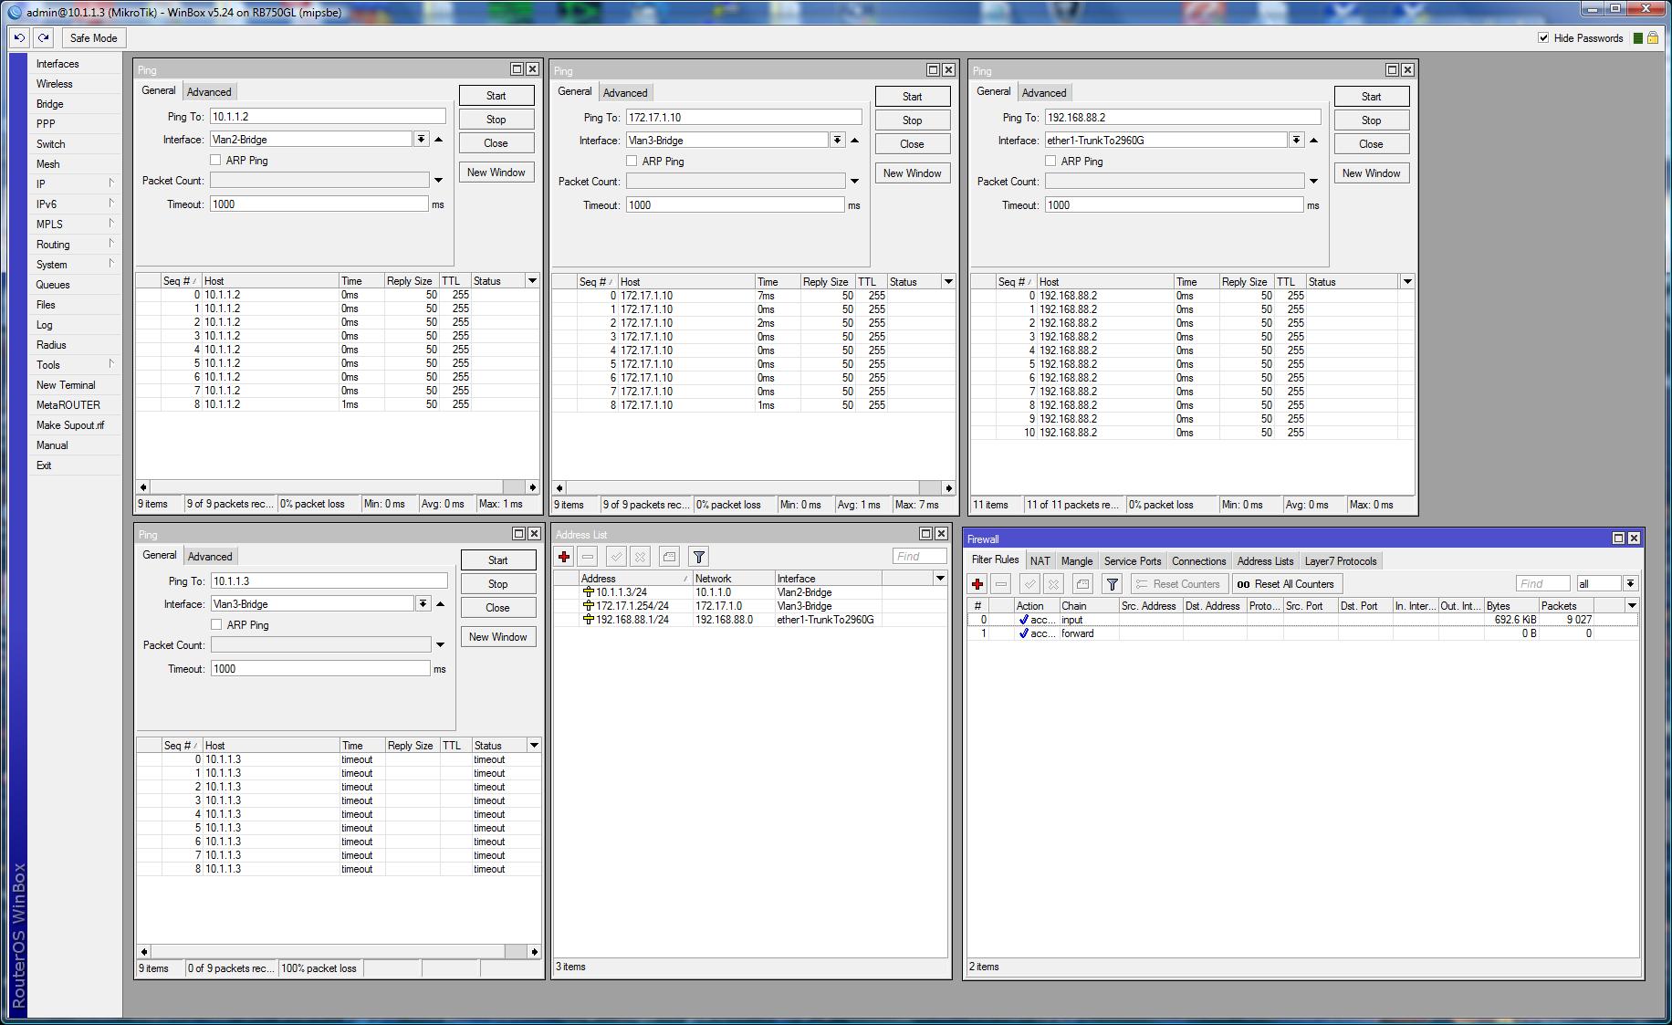Image resolution: width=1672 pixels, height=1025 pixels.
Task: Click the Find field in Address List
Action: tap(919, 556)
